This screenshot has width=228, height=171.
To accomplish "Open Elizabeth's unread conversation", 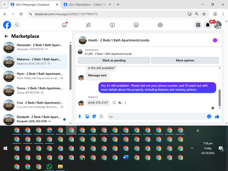I will coord(35,119).
